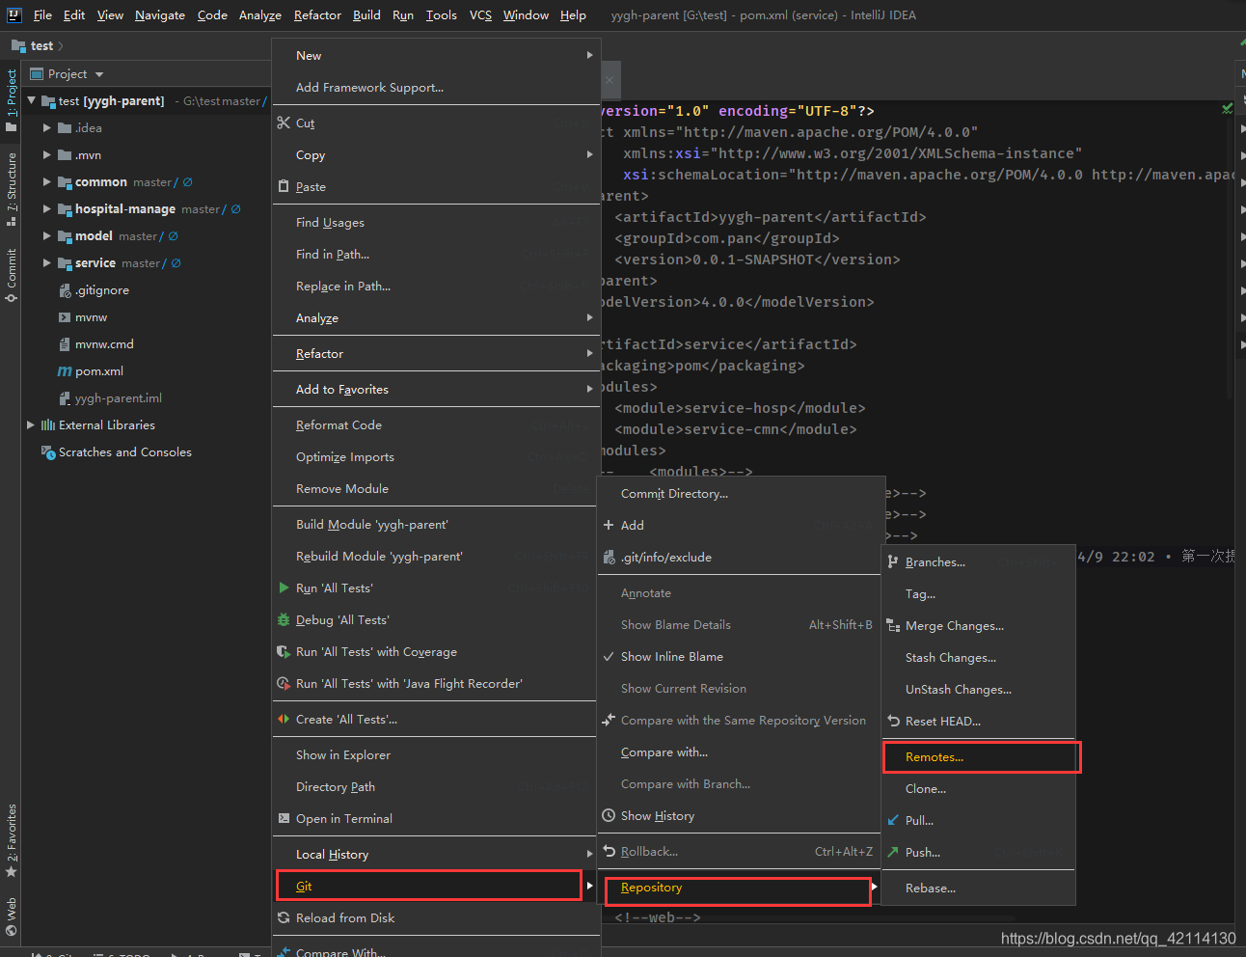Click the Compare with Same Repository Version icon
The image size is (1246, 957).
click(x=609, y=720)
